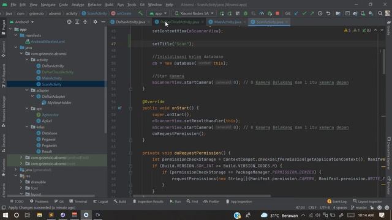Open the Inspection Results tool window
This screenshot has height=220, width=392.
[148, 201]
